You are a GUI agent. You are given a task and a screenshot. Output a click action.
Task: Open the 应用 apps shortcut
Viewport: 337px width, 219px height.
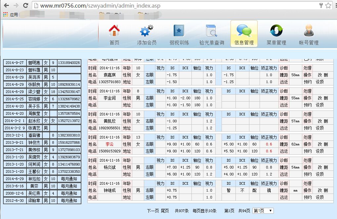pos(11,15)
